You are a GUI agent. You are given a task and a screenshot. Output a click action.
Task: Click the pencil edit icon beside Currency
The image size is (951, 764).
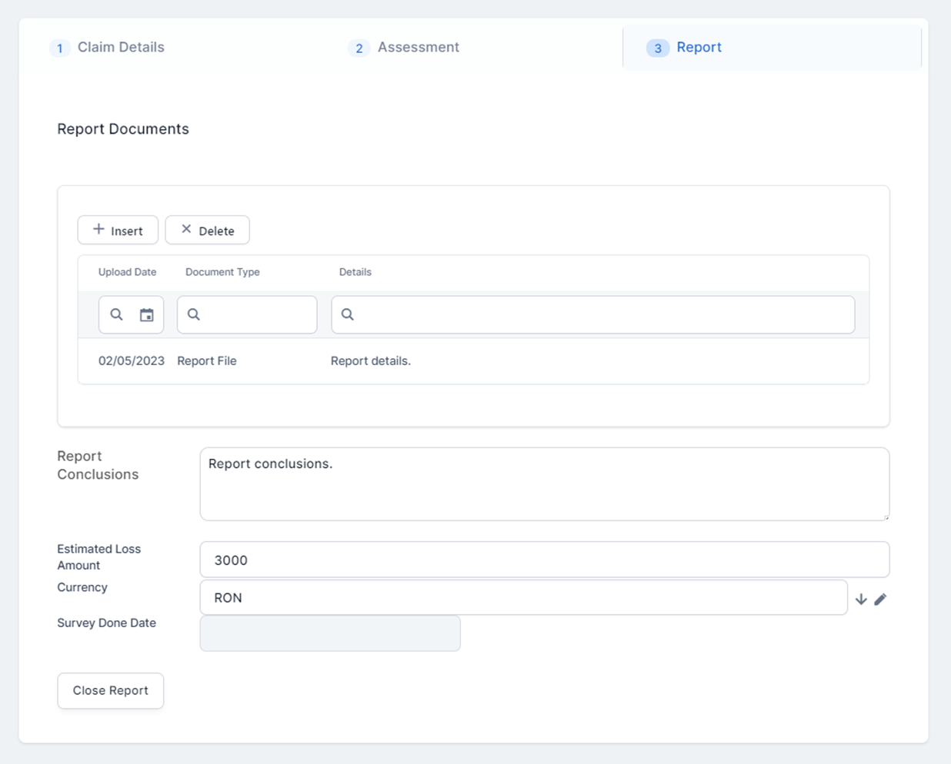click(x=880, y=599)
